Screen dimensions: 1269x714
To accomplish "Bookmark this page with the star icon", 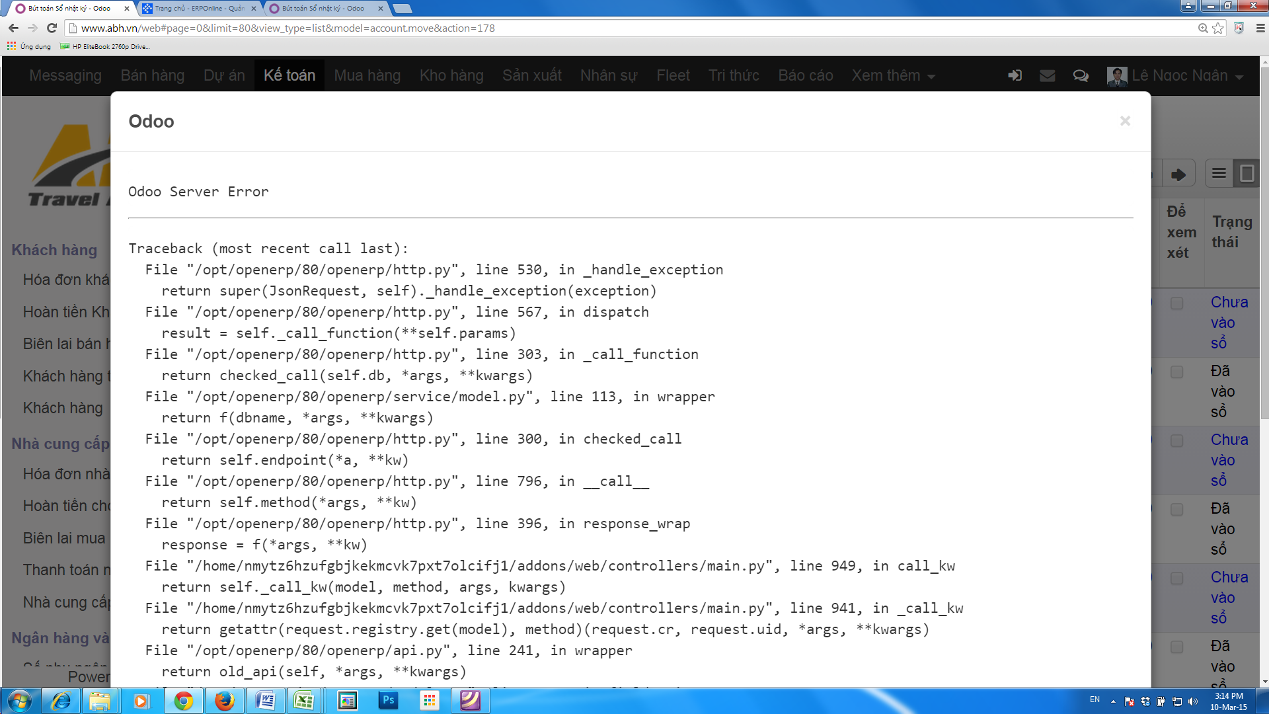I will [x=1217, y=28].
